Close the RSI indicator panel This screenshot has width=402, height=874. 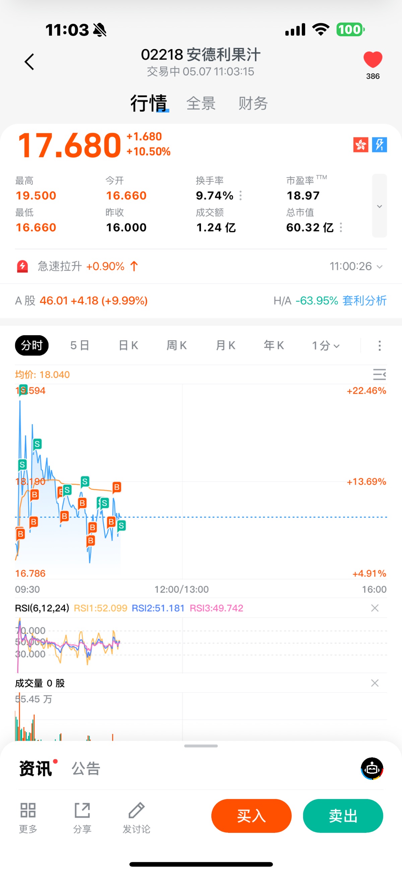coord(375,608)
